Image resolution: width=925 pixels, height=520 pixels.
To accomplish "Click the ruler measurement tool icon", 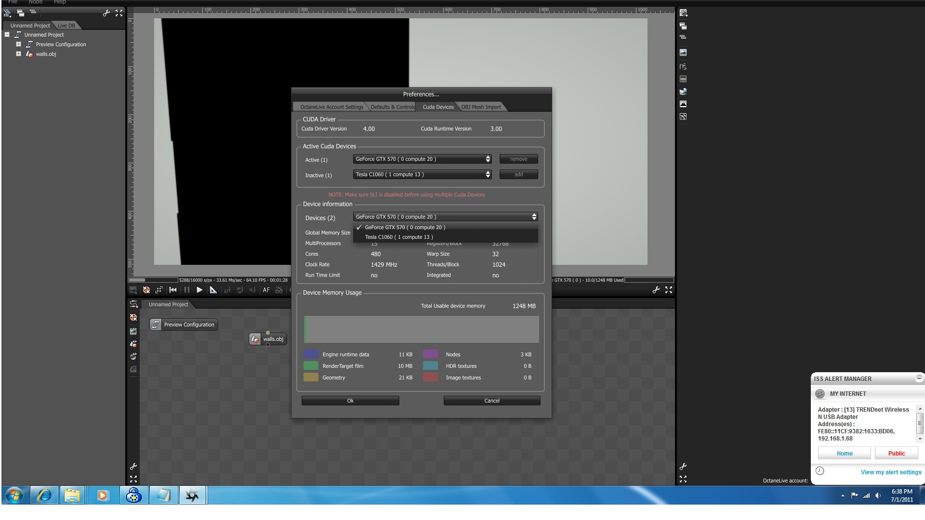I will (213, 290).
